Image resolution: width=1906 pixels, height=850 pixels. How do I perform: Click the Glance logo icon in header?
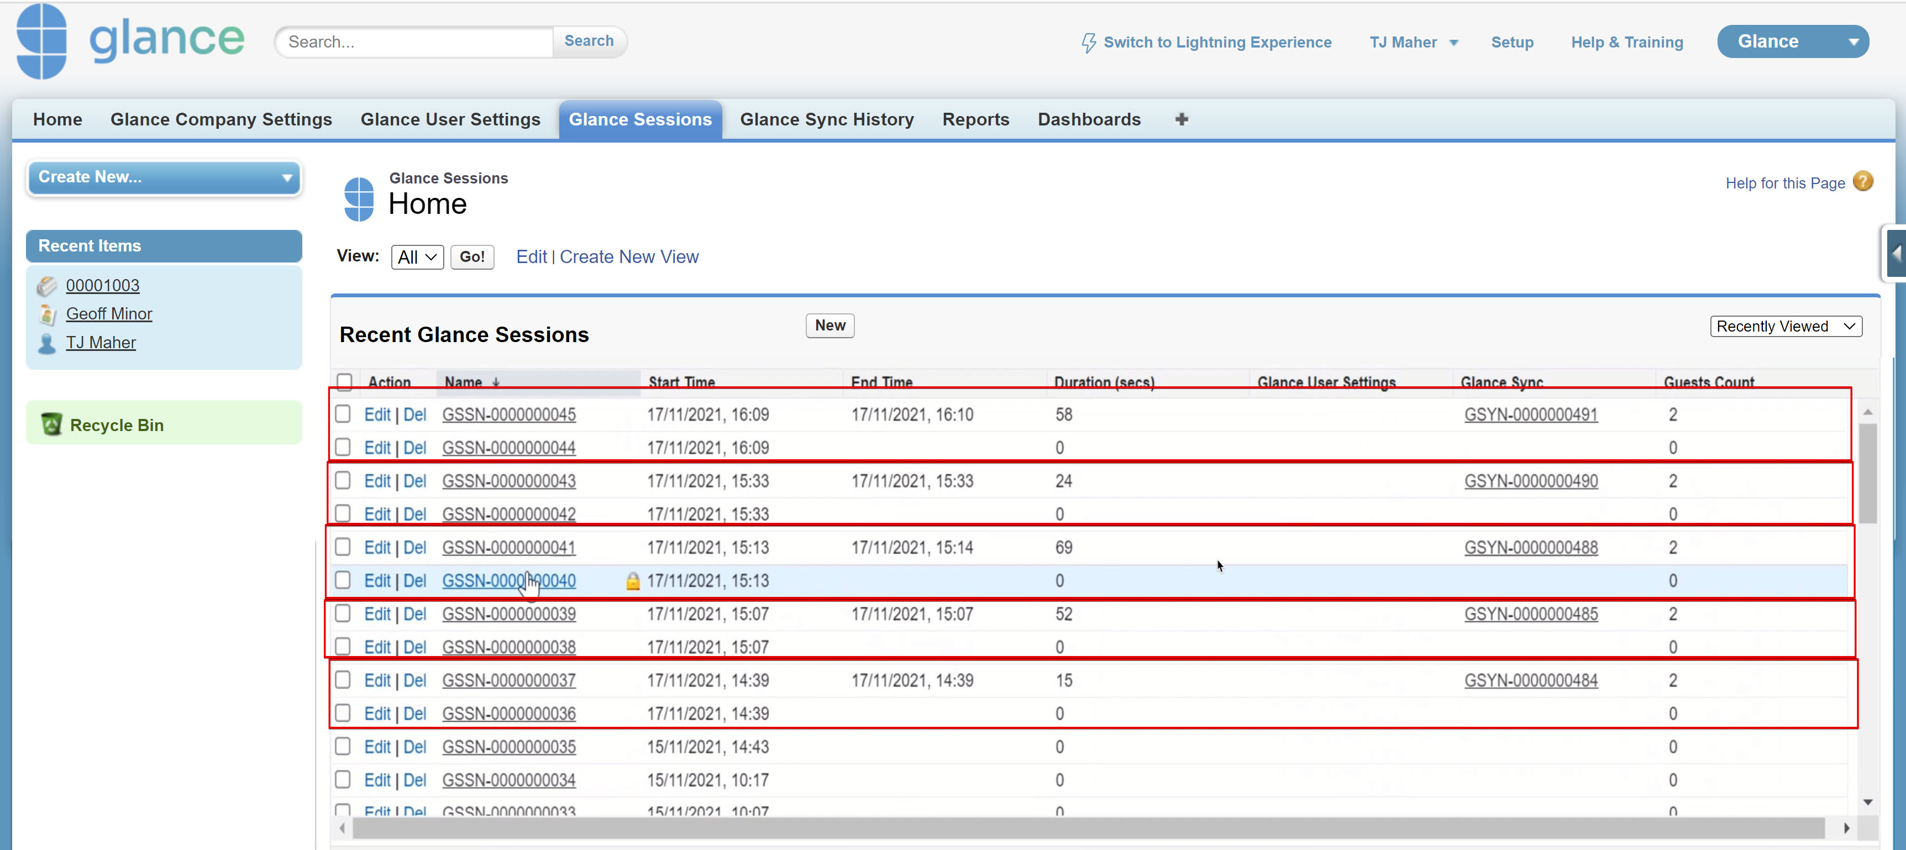(x=42, y=41)
